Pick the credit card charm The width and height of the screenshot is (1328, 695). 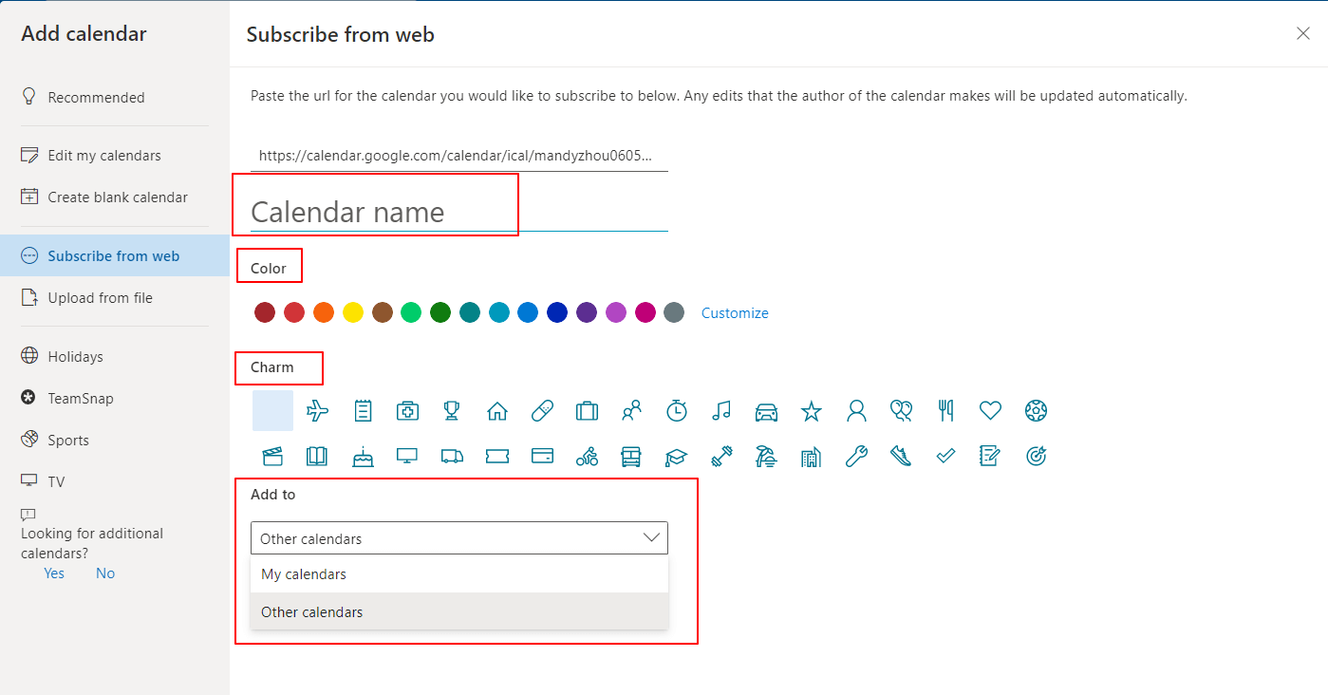pos(542,457)
